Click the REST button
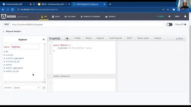The image size is (191, 107). tap(130, 38)
